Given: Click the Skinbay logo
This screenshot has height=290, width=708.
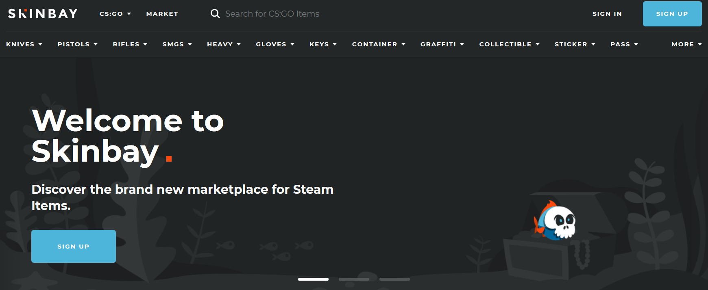Looking at the screenshot, I should 43,14.
